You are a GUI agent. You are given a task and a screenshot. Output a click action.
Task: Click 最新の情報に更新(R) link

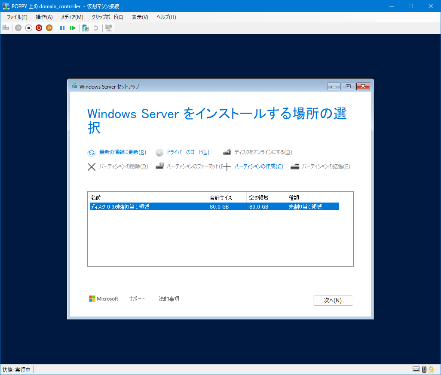click(x=122, y=152)
